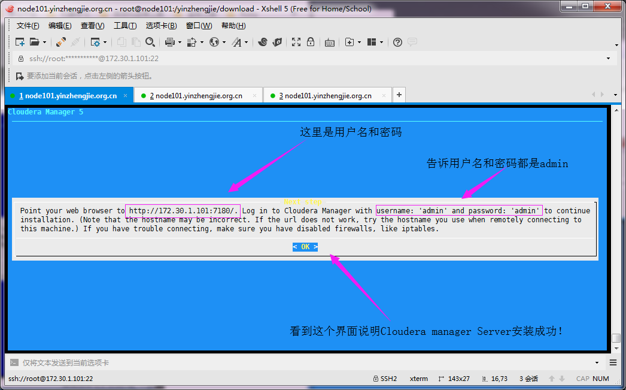The width and height of the screenshot is (626, 390).
Task: Click the Copy icon in toolbar
Action: point(121,42)
